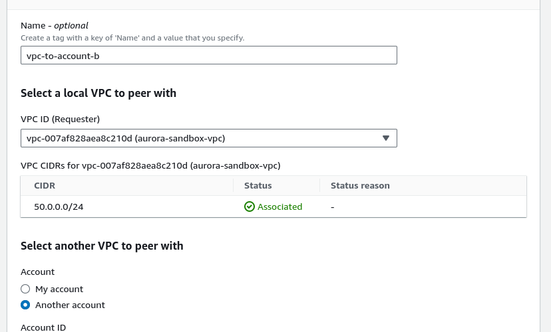Click the 'VPC ID (Requester)' label

pos(60,119)
